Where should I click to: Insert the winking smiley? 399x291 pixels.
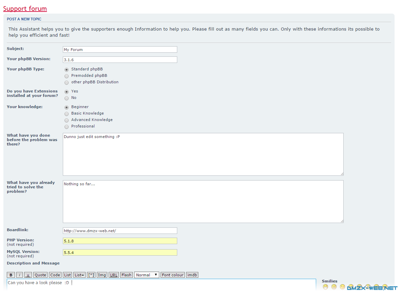click(x=342, y=287)
